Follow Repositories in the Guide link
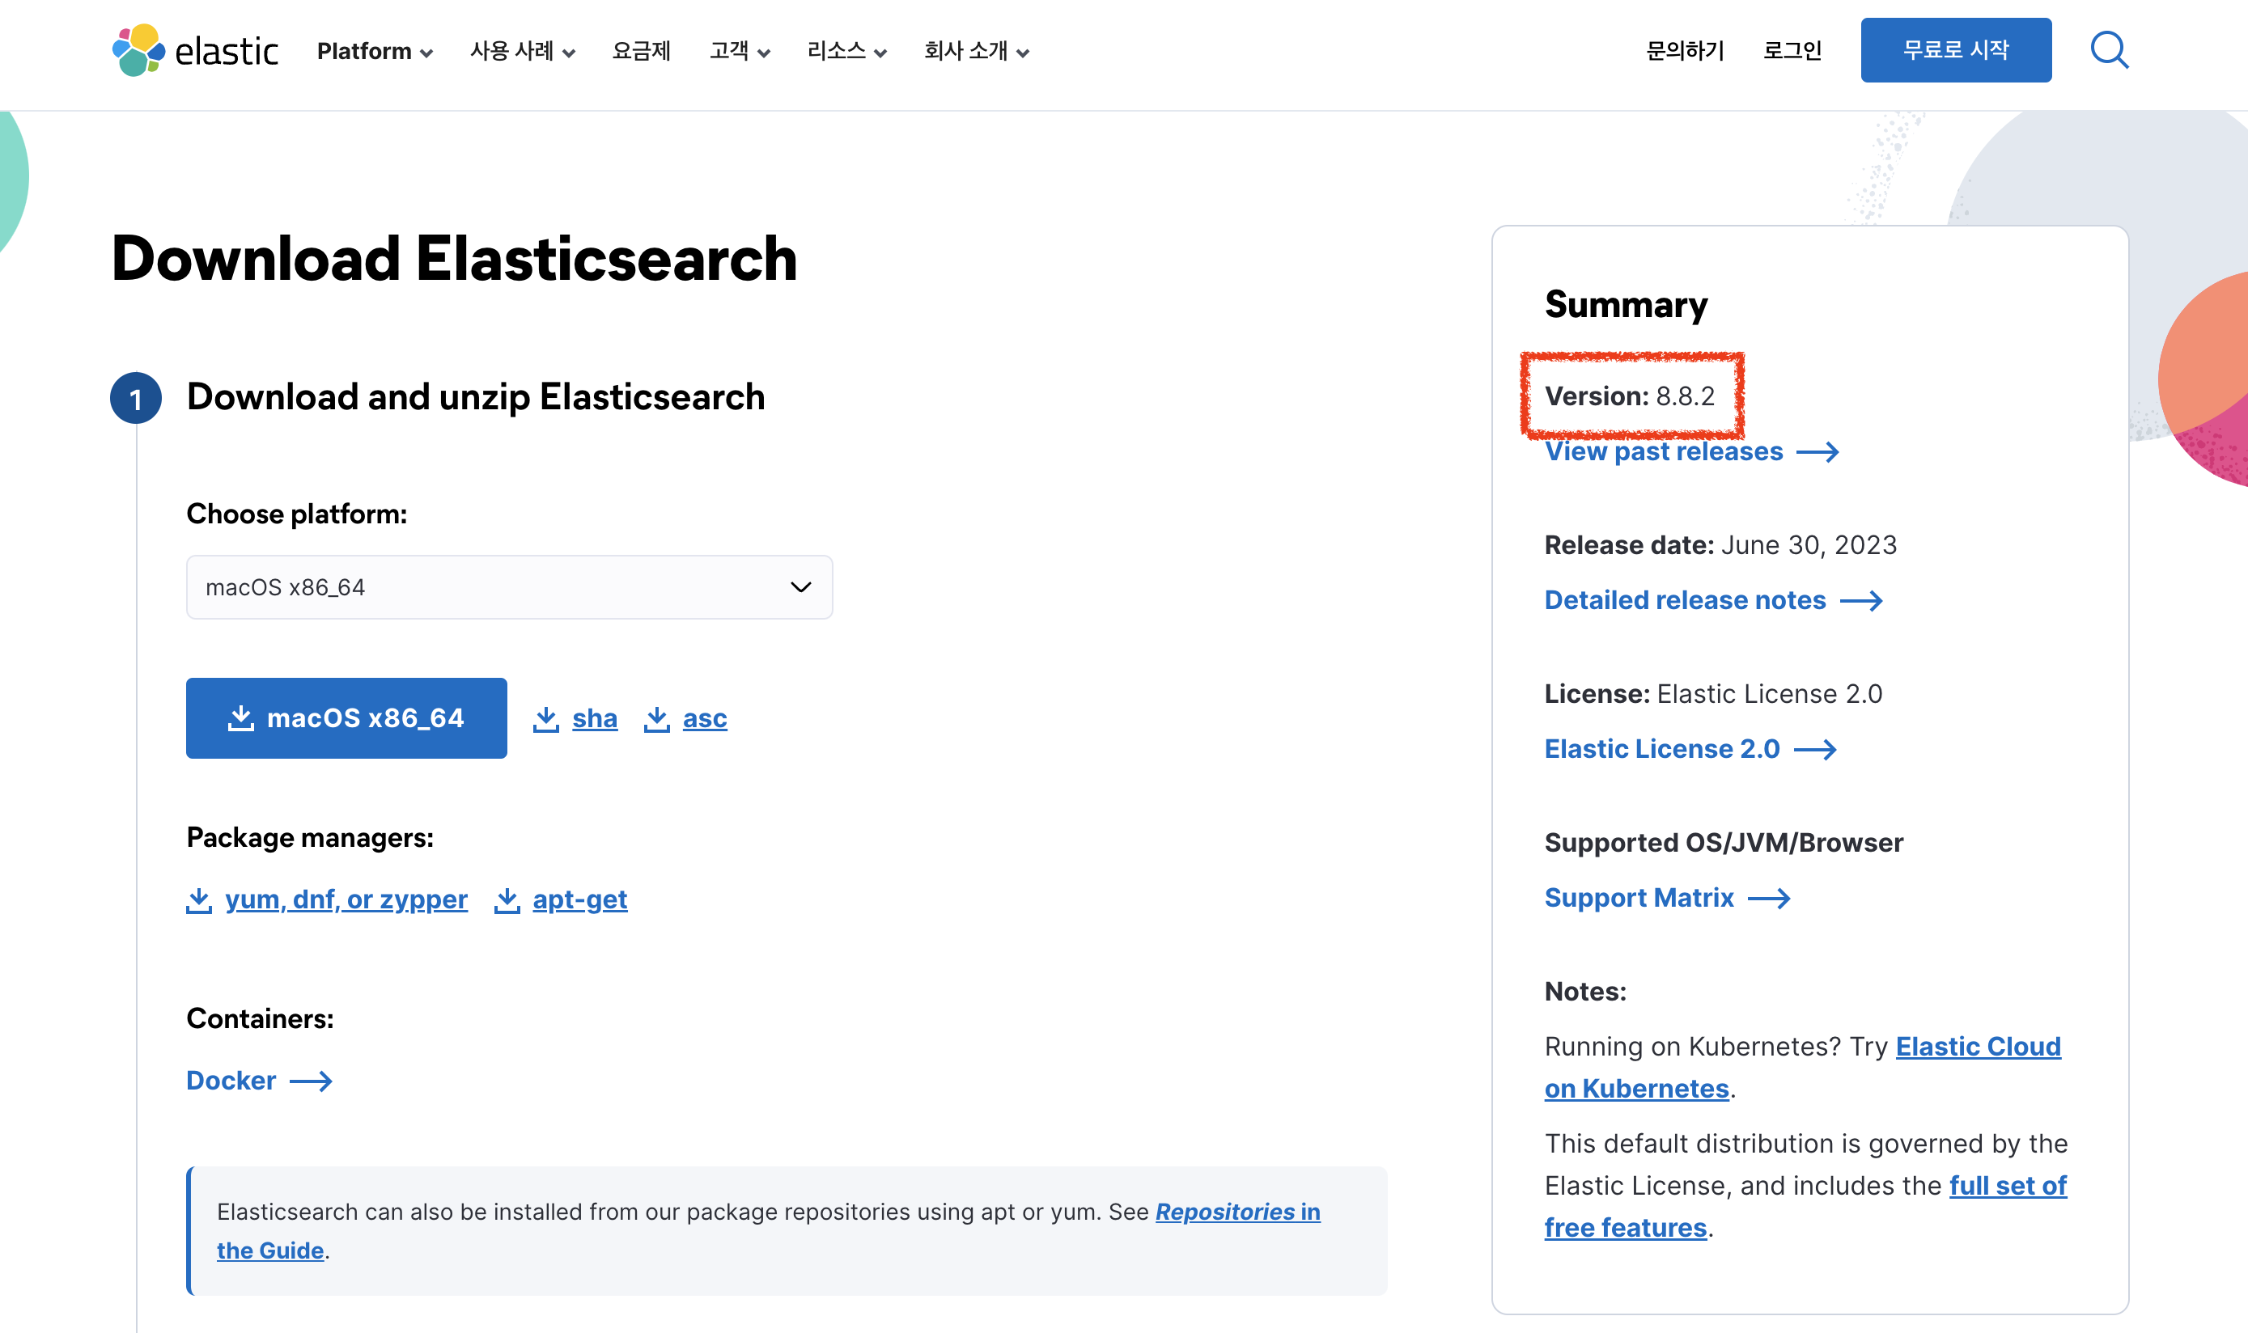 point(1236,1212)
